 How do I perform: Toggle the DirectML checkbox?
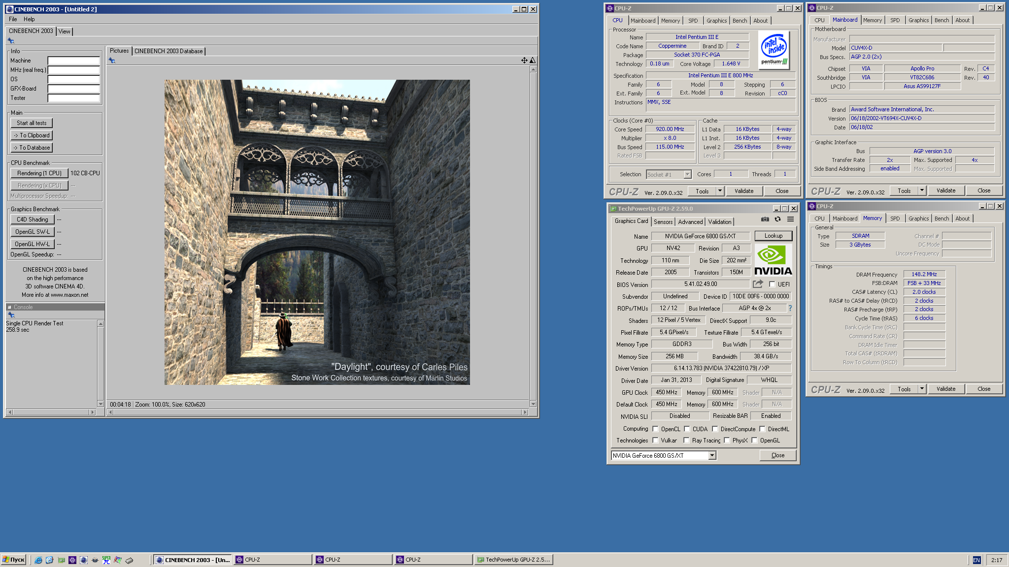(762, 429)
